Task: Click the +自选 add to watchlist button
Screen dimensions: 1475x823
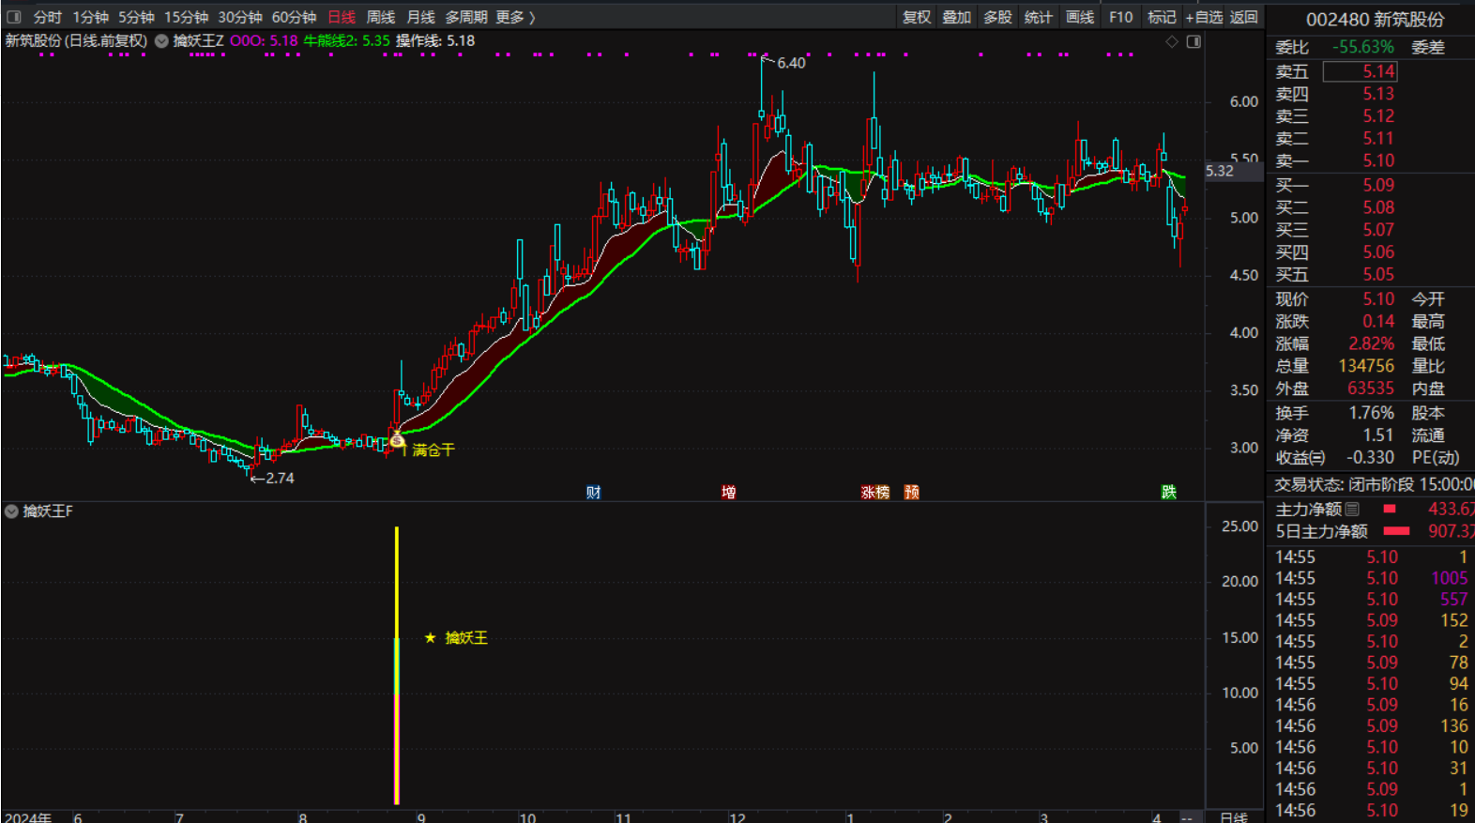Action: (x=1204, y=17)
